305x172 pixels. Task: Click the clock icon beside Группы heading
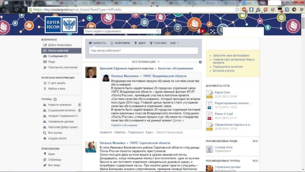click(55, 99)
